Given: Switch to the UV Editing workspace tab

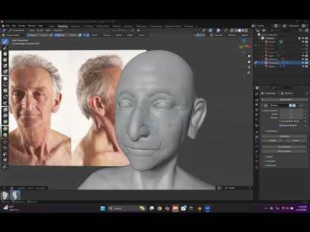Looking at the screenshot, I should coord(88,26).
